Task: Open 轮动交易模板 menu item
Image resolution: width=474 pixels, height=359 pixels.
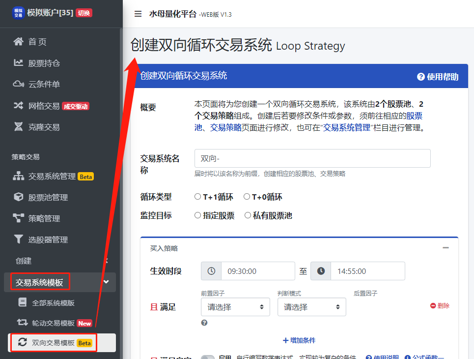Action: [x=53, y=323]
